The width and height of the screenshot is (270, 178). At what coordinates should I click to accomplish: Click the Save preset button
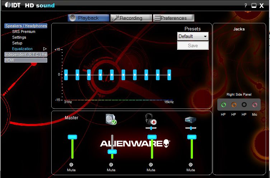[193, 45]
